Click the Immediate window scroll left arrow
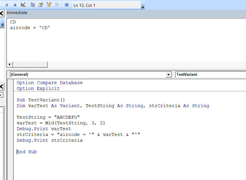Image resolution: width=246 pixels, height=180 pixels. pos(9,65)
